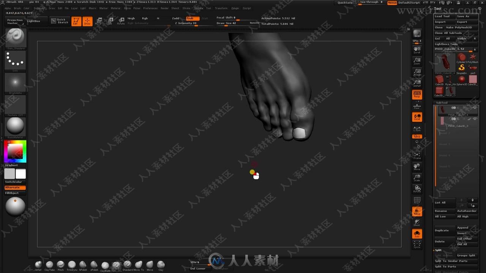486x273 pixels.
Task: Toggle the Solo mode icon
Action: (417, 234)
